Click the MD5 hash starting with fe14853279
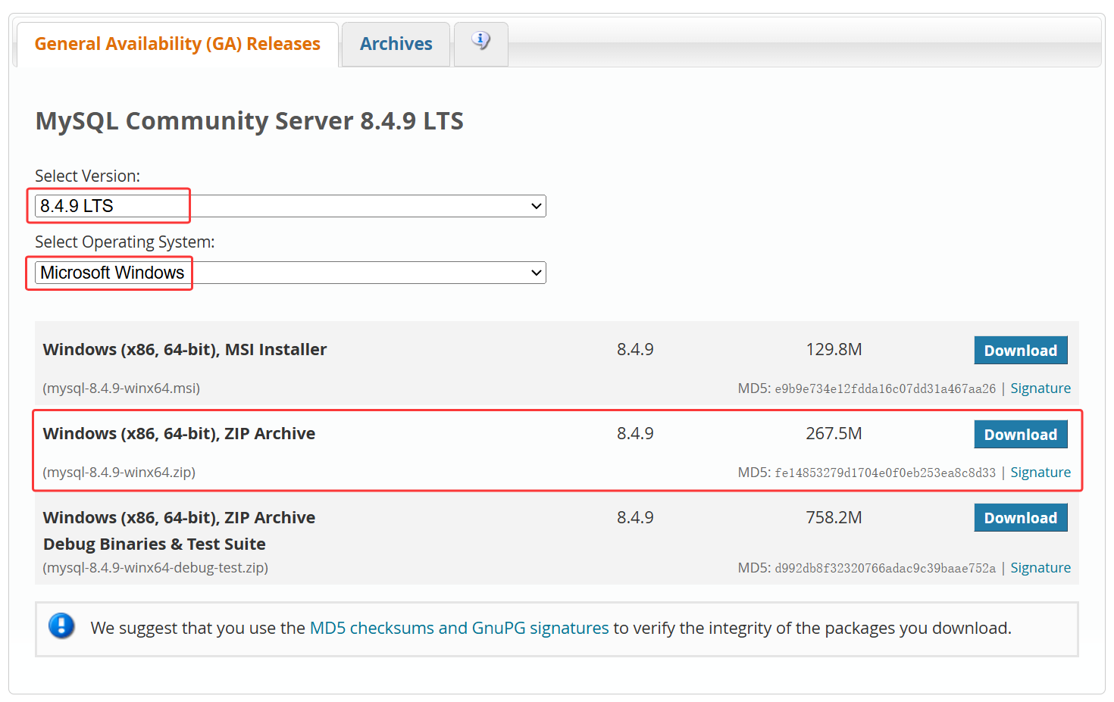 point(885,473)
